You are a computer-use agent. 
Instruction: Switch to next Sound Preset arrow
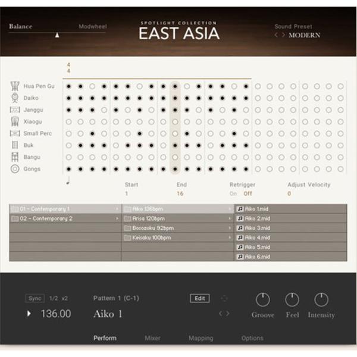(x=283, y=35)
